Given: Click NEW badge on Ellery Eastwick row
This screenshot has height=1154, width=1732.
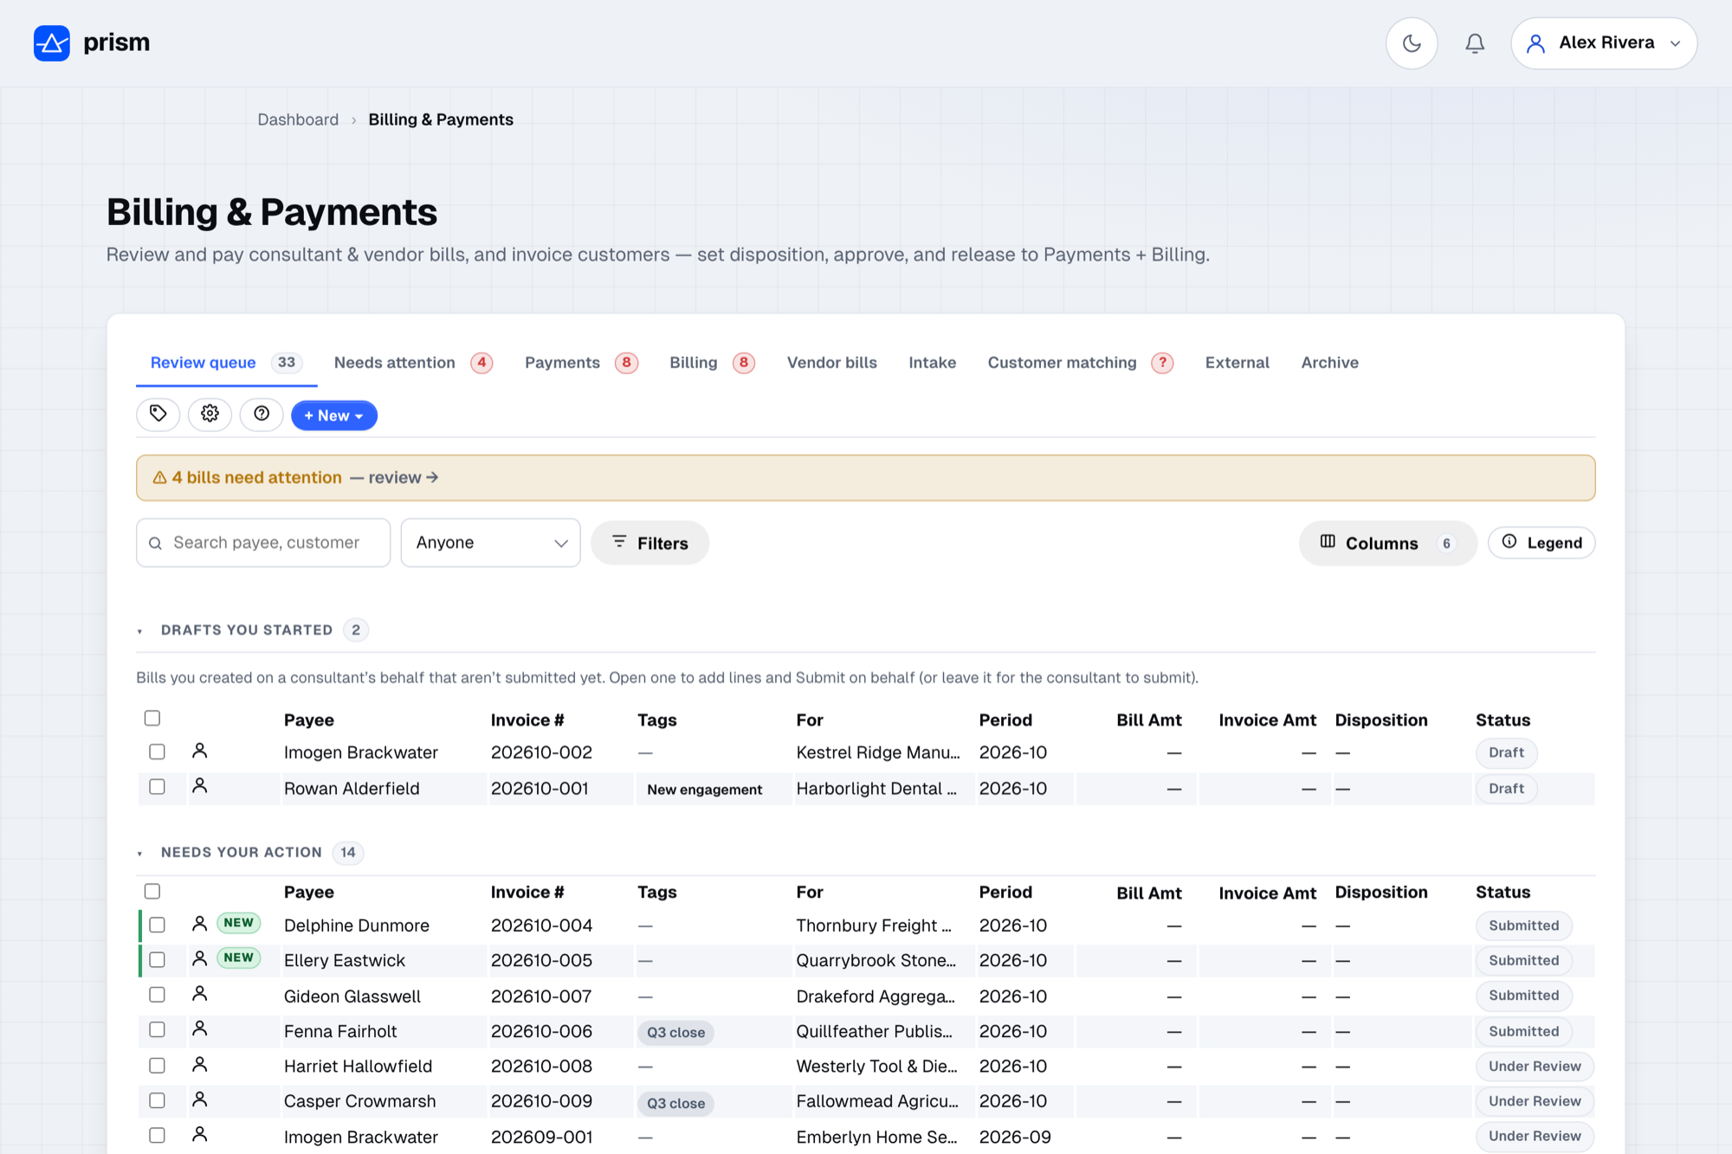Looking at the screenshot, I should (238, 958).
